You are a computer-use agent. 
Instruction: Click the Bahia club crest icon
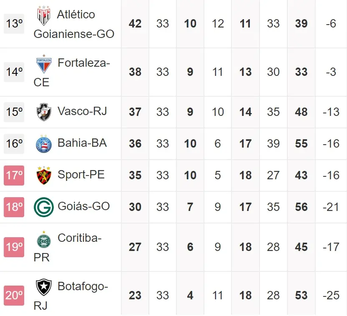click(x=44, y=144)
